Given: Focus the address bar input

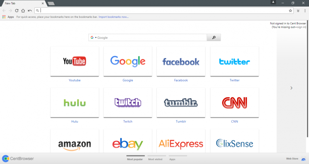Looking at the screenshot, I should tap(163, 11).
